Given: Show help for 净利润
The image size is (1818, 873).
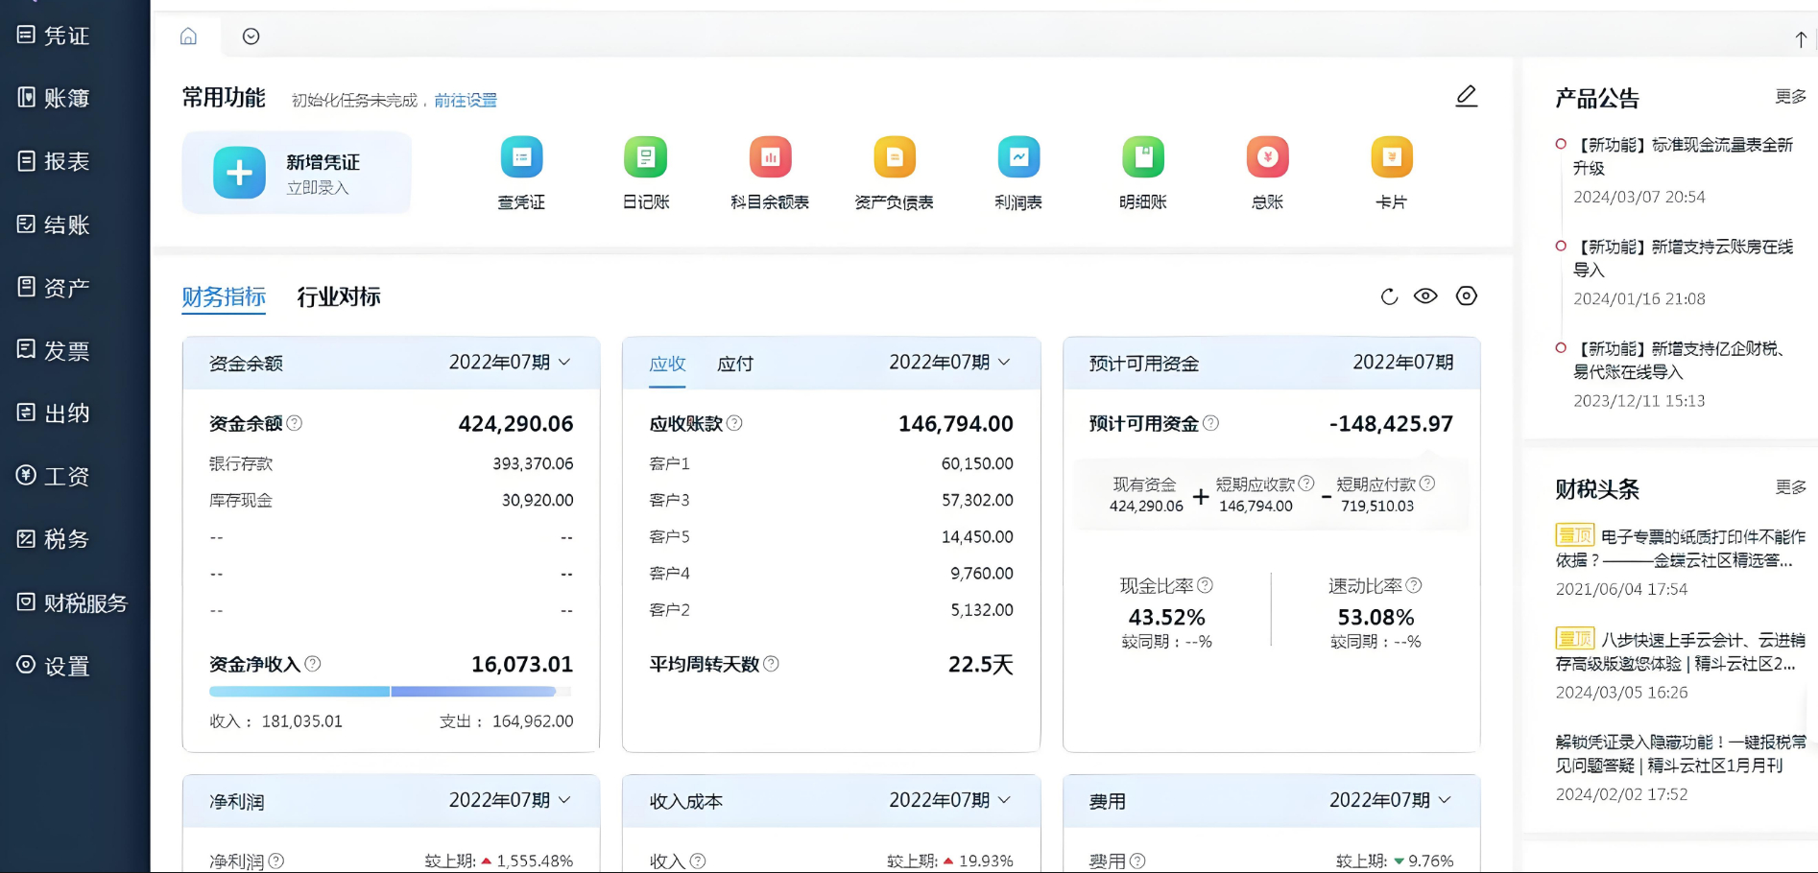Looking at the screenshot, I should click(x=276, y=861).
